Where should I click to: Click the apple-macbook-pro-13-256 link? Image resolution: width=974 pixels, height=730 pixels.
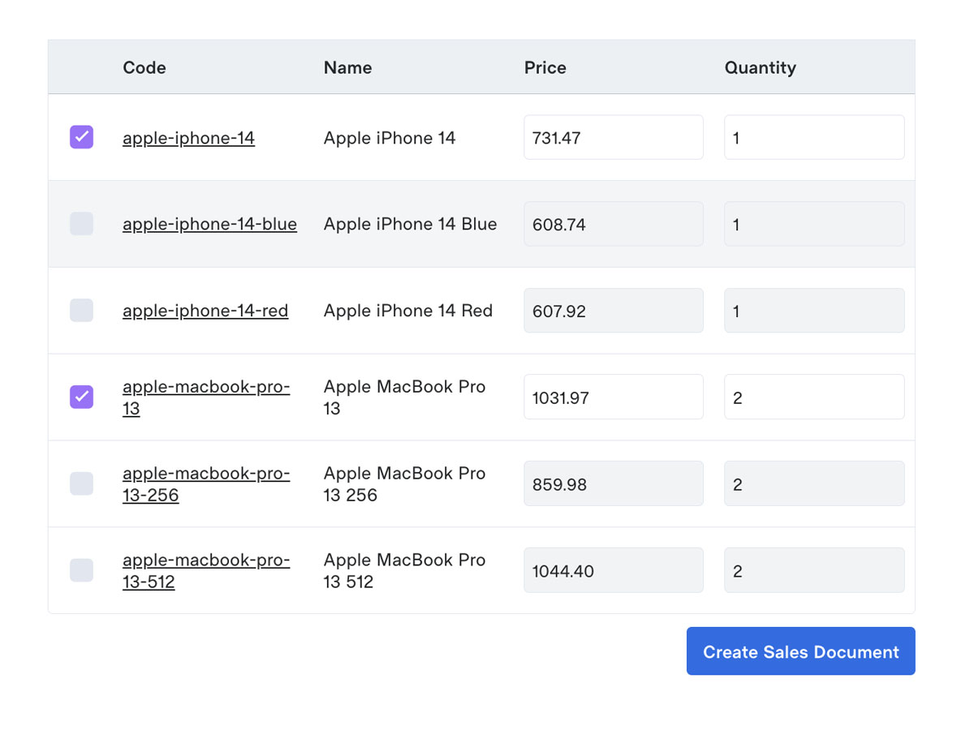tap(205, 474)
